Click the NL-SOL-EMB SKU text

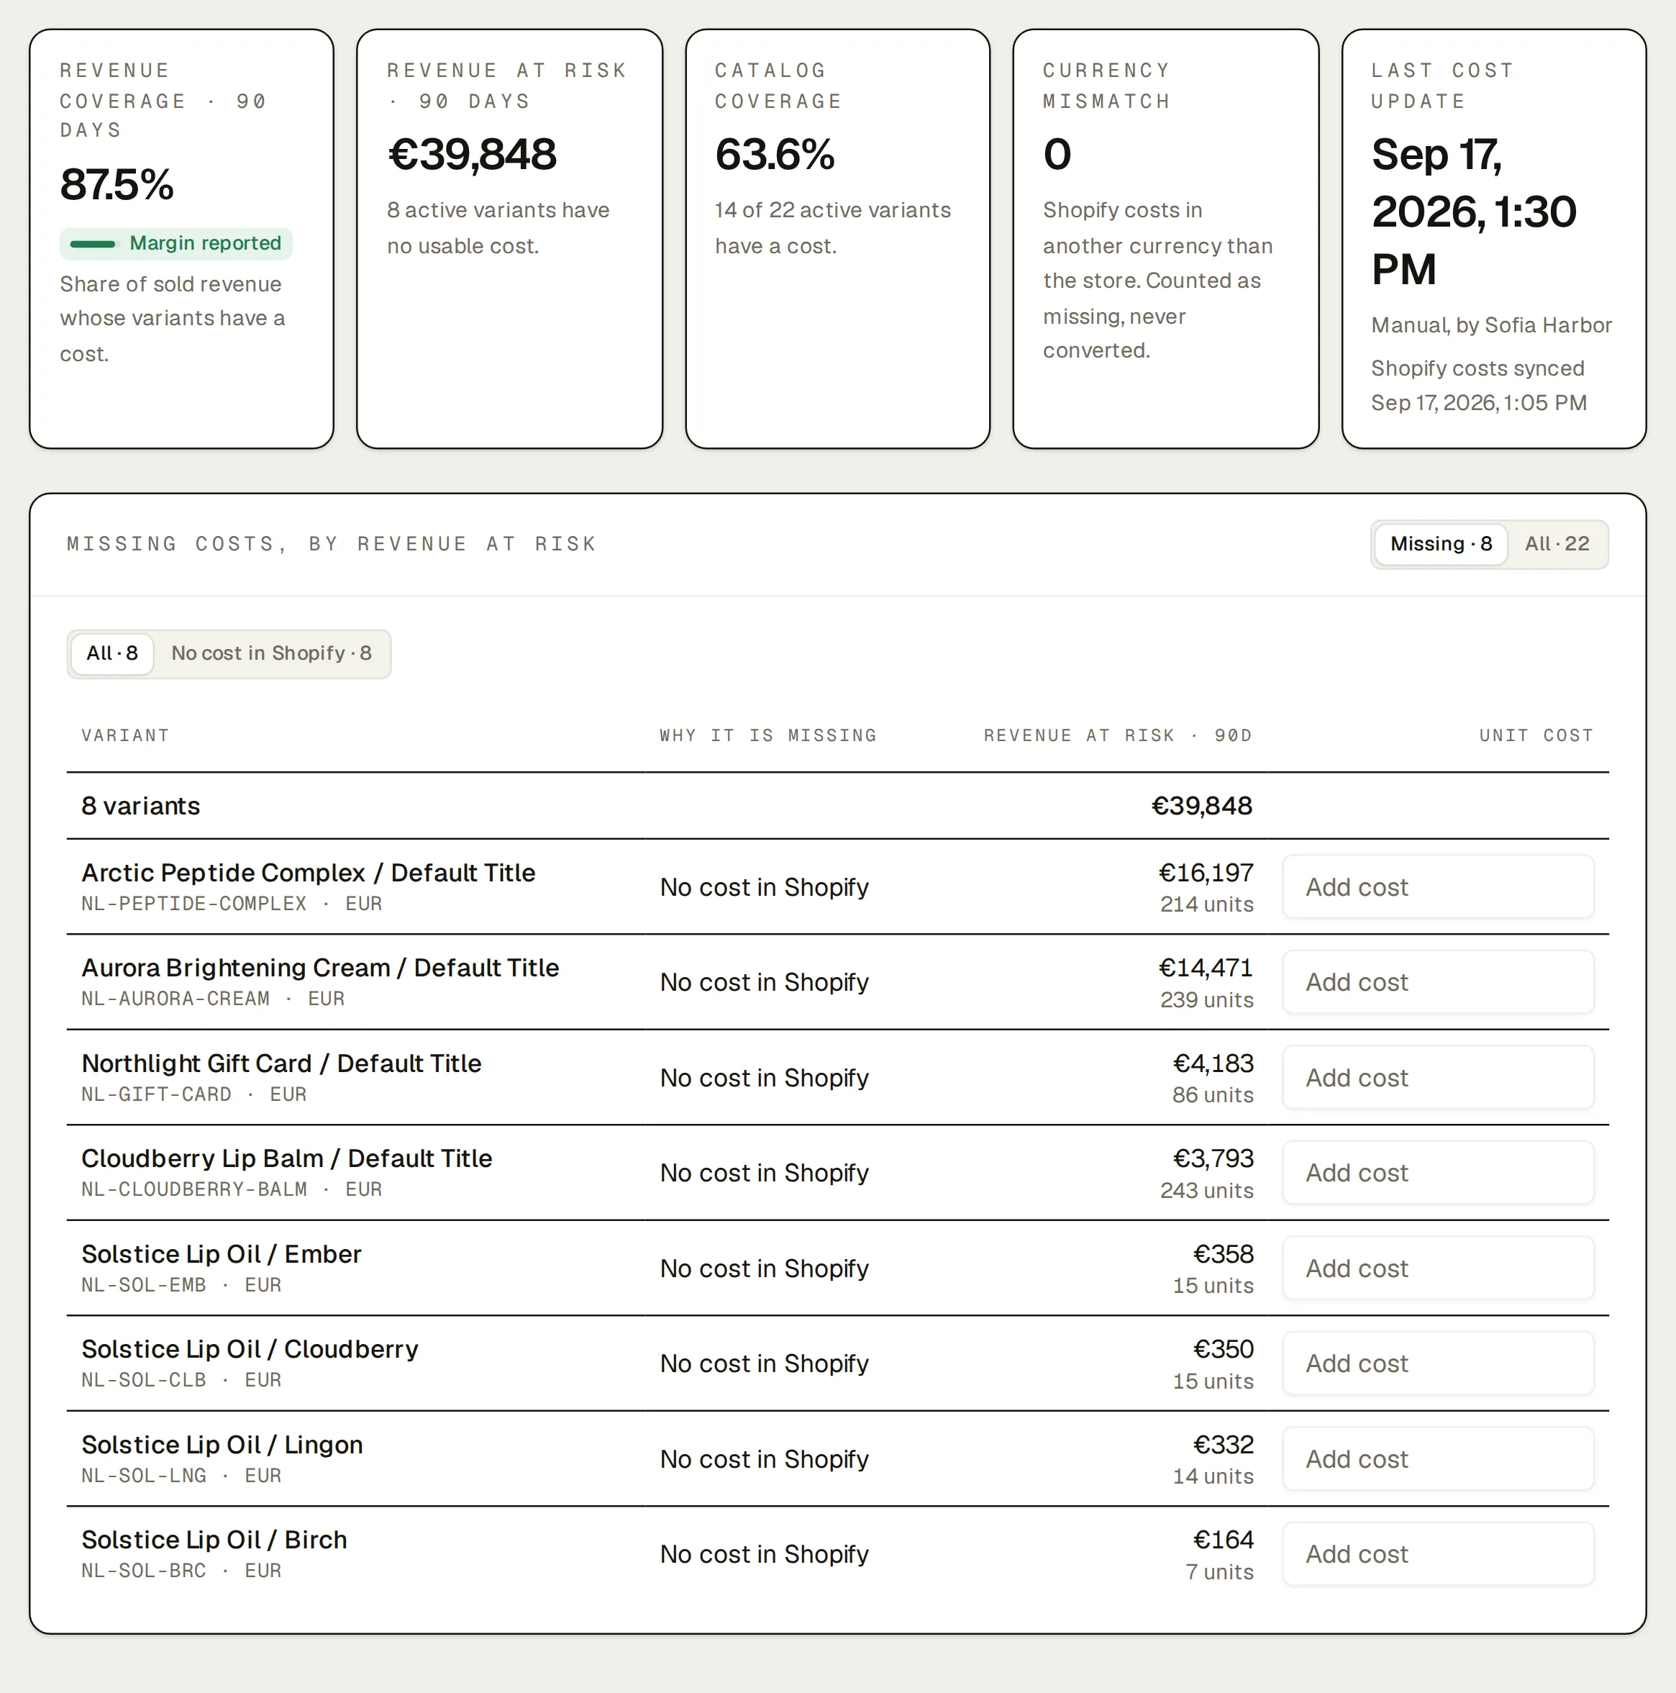pyautogui.click(x=144, y=1286)
